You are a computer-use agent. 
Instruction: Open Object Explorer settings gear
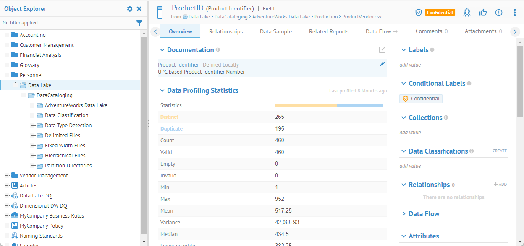pos(130,9)
